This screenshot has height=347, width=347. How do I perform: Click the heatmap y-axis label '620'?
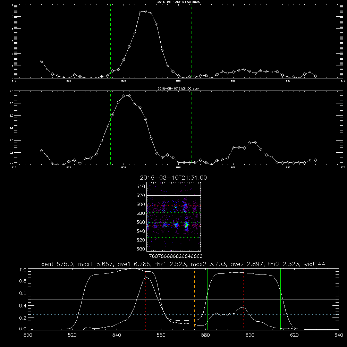[141, 195]
